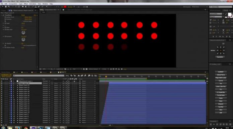The width and height of the screenshot is (233, 129).
Task: Click the Curves effect button
Action: point(221,81)
